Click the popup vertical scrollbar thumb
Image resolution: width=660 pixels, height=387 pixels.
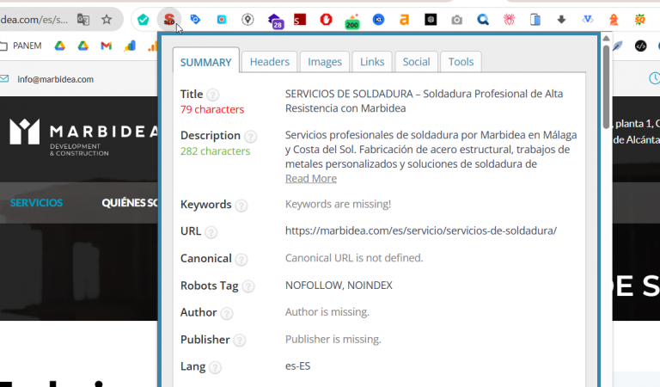click(606, 86)
